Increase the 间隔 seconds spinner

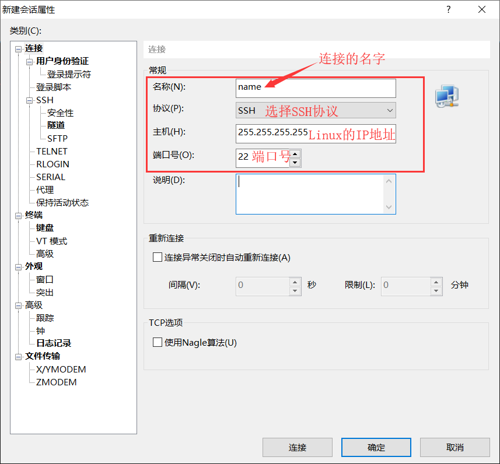pyautogui.click(x=295, y=282)
